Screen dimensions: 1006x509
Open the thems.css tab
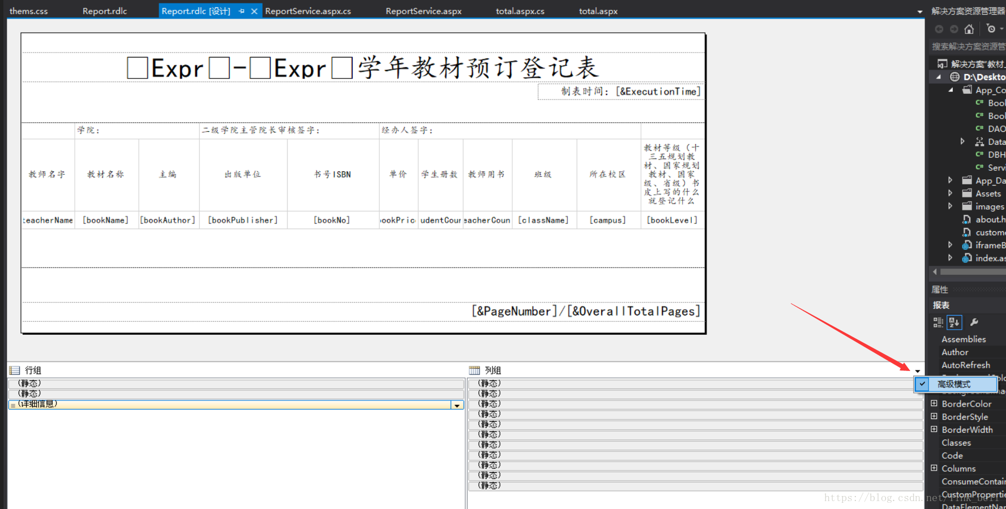click(x=28, y=11)
